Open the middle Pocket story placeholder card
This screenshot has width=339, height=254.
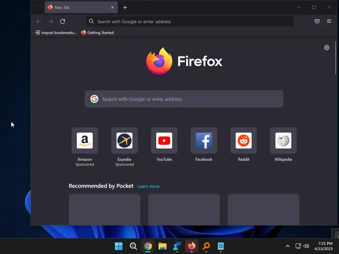pyautogui.click(x=184, y=209)
